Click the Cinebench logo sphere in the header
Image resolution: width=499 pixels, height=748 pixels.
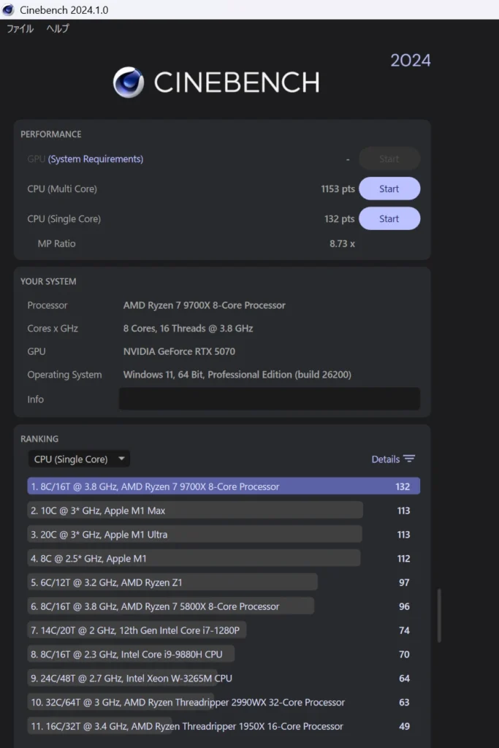(x=129, y=83)
